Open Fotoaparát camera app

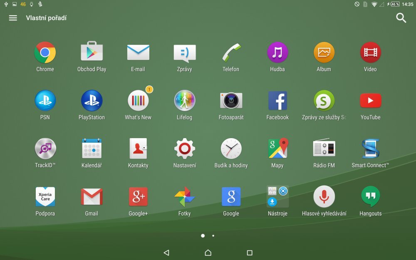(231, 100)
